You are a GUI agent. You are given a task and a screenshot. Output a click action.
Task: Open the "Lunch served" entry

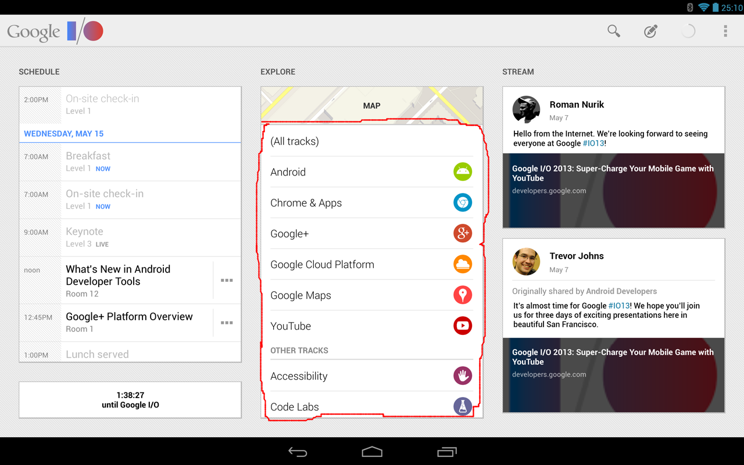(130, 352)
